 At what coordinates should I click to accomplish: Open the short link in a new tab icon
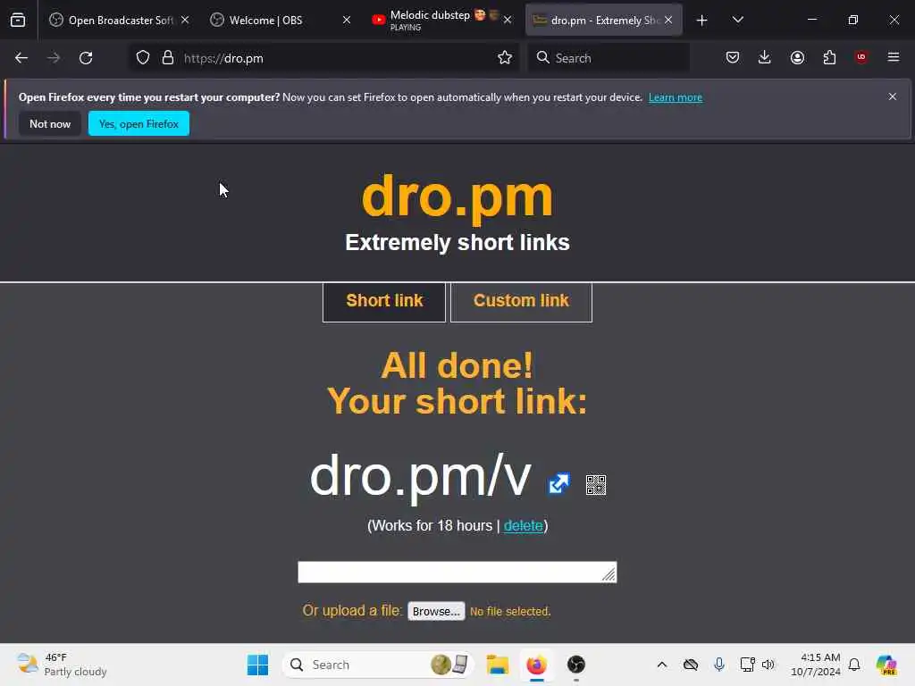point(558,483)
